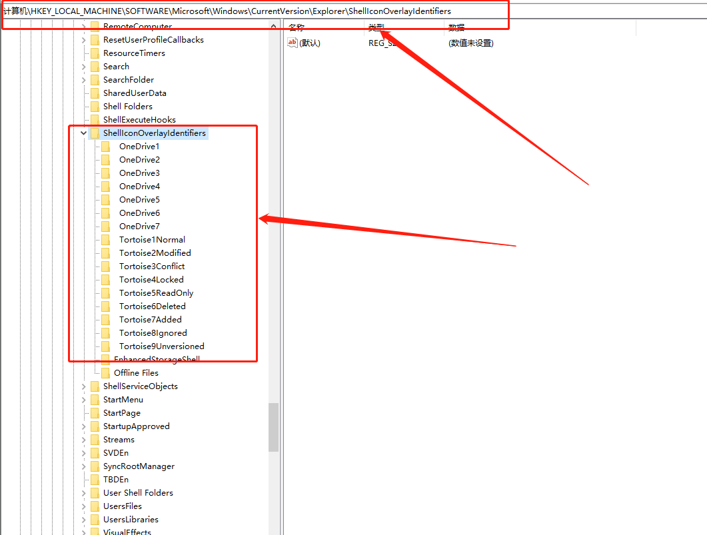Click the folder icon next to OneDrive1
The height and width of the screenshot is (535, 707).
click(105, 147)
